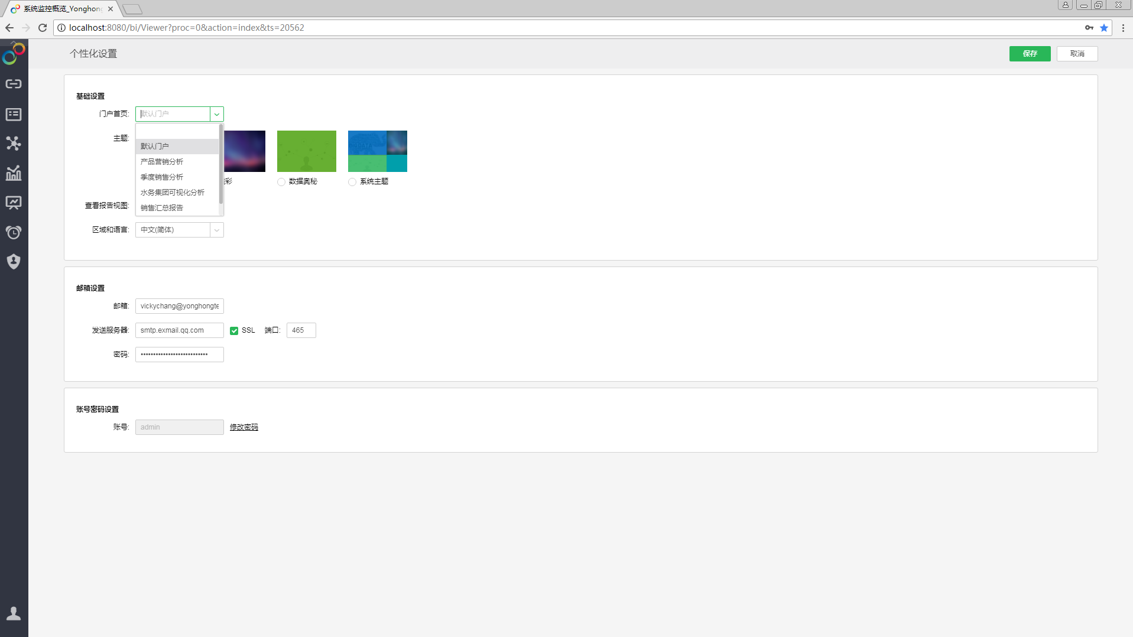Click the 系统监控概览_Yonghong browser tab
This screenshot has height=637, width=1133.
(62, 9)
